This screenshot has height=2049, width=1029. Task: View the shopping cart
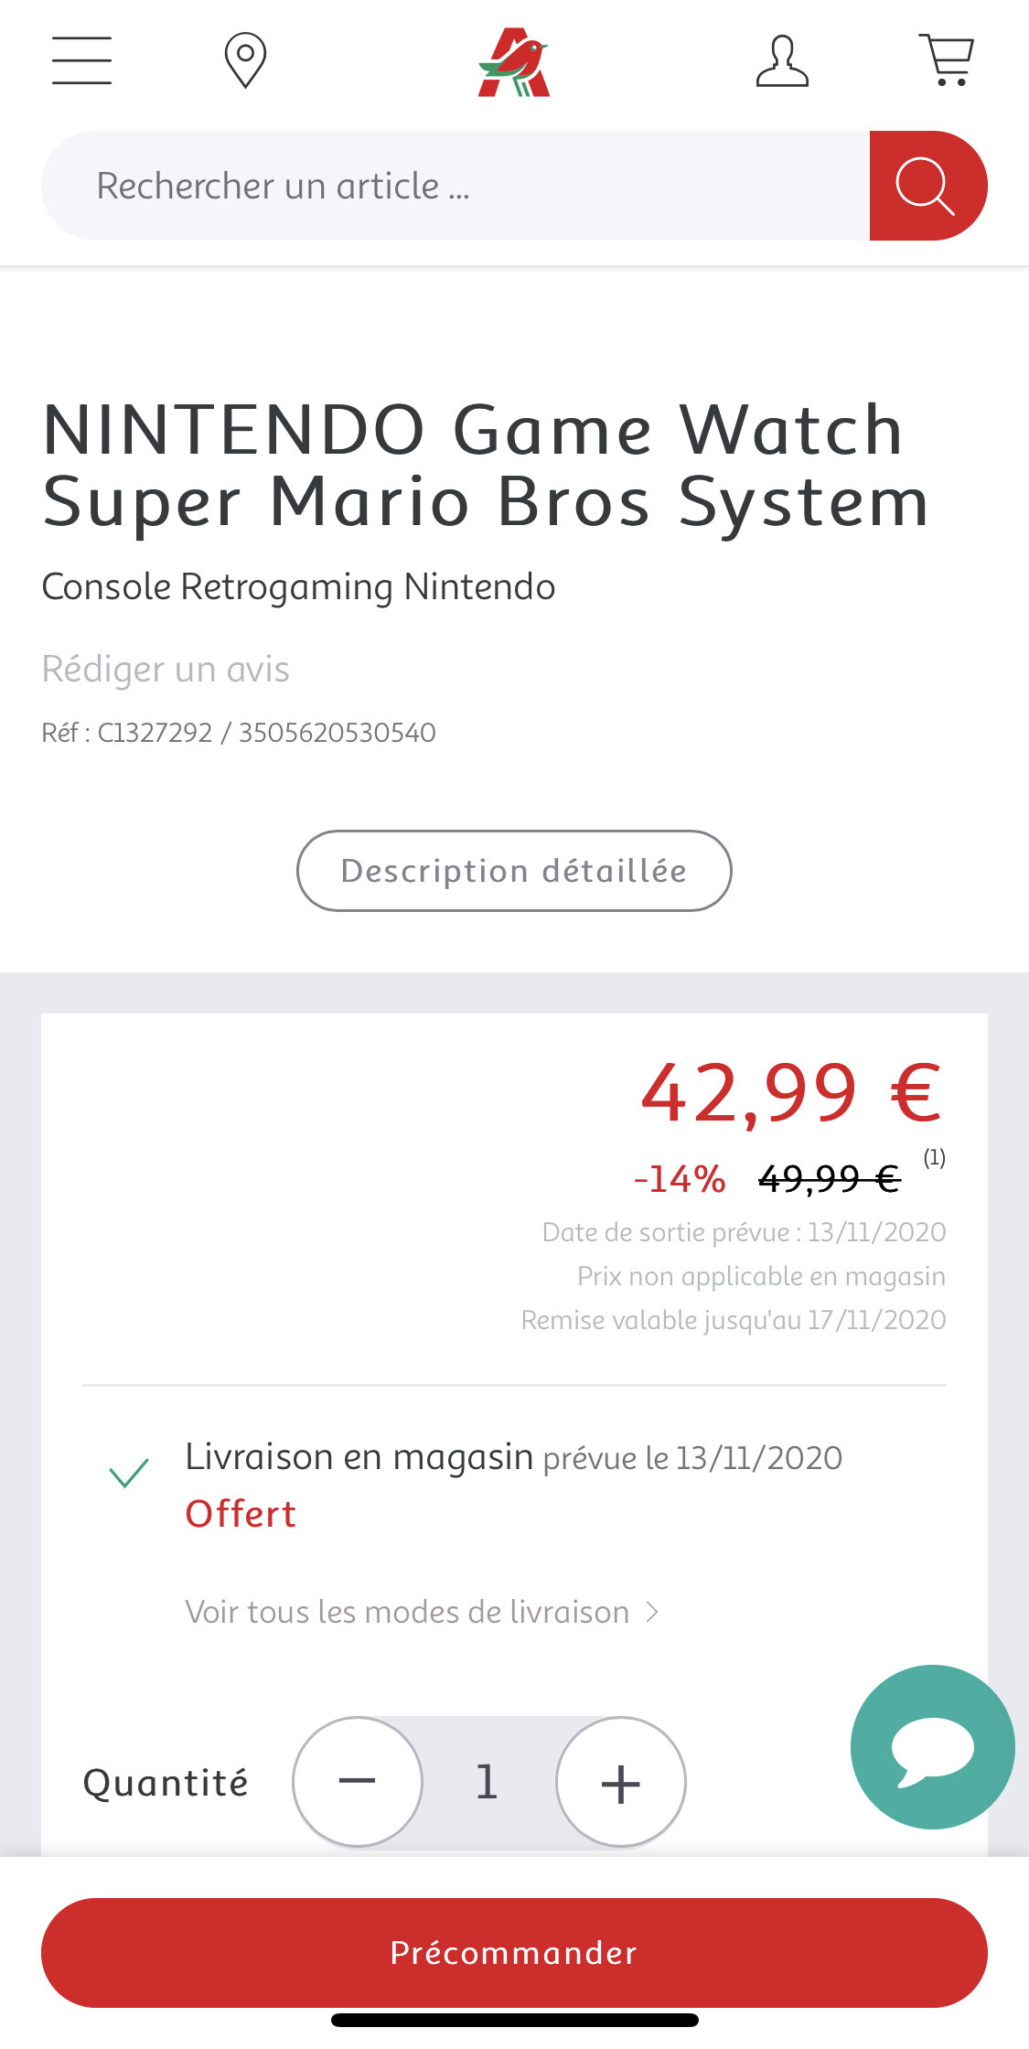(947, 60)
